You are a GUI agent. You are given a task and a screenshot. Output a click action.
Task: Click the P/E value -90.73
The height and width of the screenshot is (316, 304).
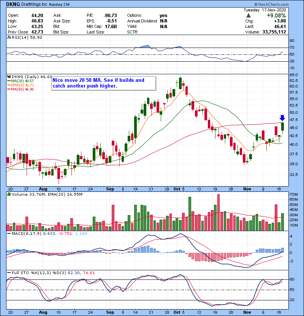(110, 16)
